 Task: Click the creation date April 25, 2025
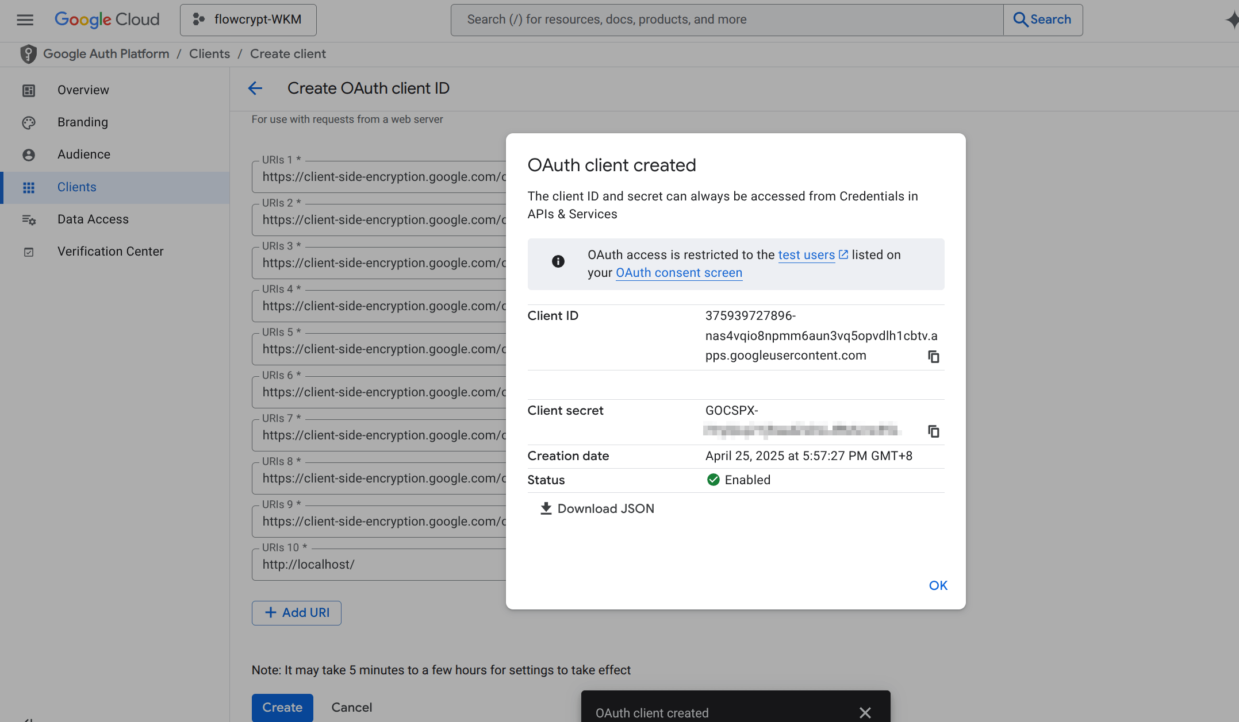(x=808, y=456)
